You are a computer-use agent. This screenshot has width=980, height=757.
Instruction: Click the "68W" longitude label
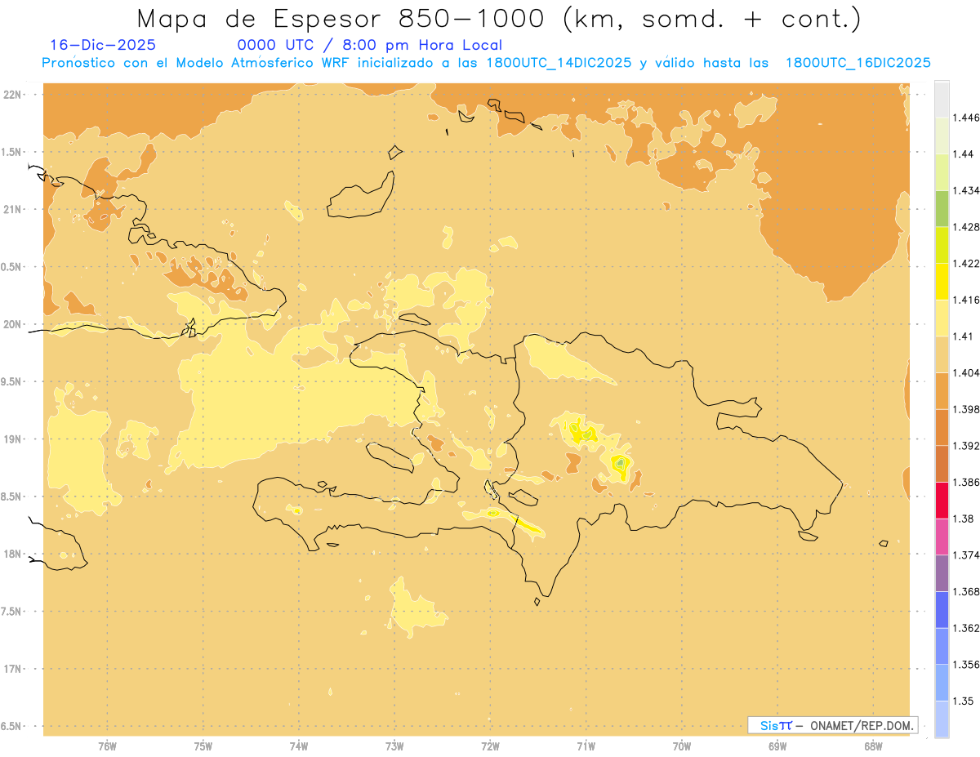coord(873,746)
